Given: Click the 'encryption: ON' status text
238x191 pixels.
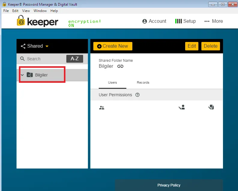Looking at the screenshot, I should pyautogui.click(x=85, y=23).
